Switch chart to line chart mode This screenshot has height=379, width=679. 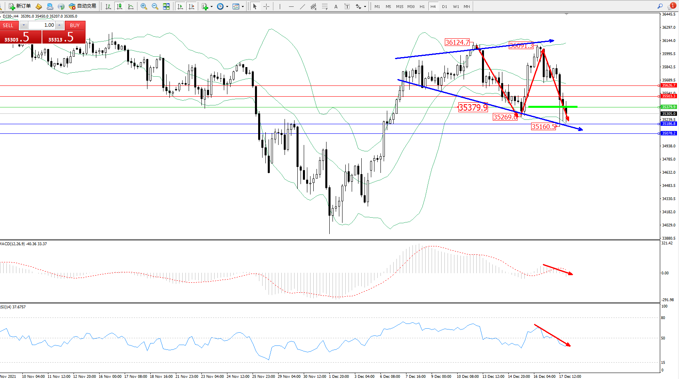point(131,6)
